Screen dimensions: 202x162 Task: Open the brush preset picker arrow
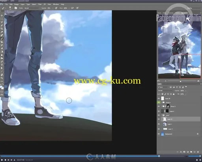click(13, 8)
